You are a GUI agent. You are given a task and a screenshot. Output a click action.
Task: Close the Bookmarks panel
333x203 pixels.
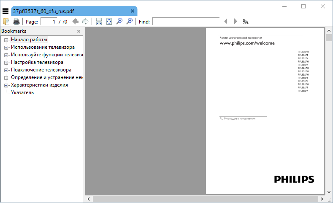[79, 31]
